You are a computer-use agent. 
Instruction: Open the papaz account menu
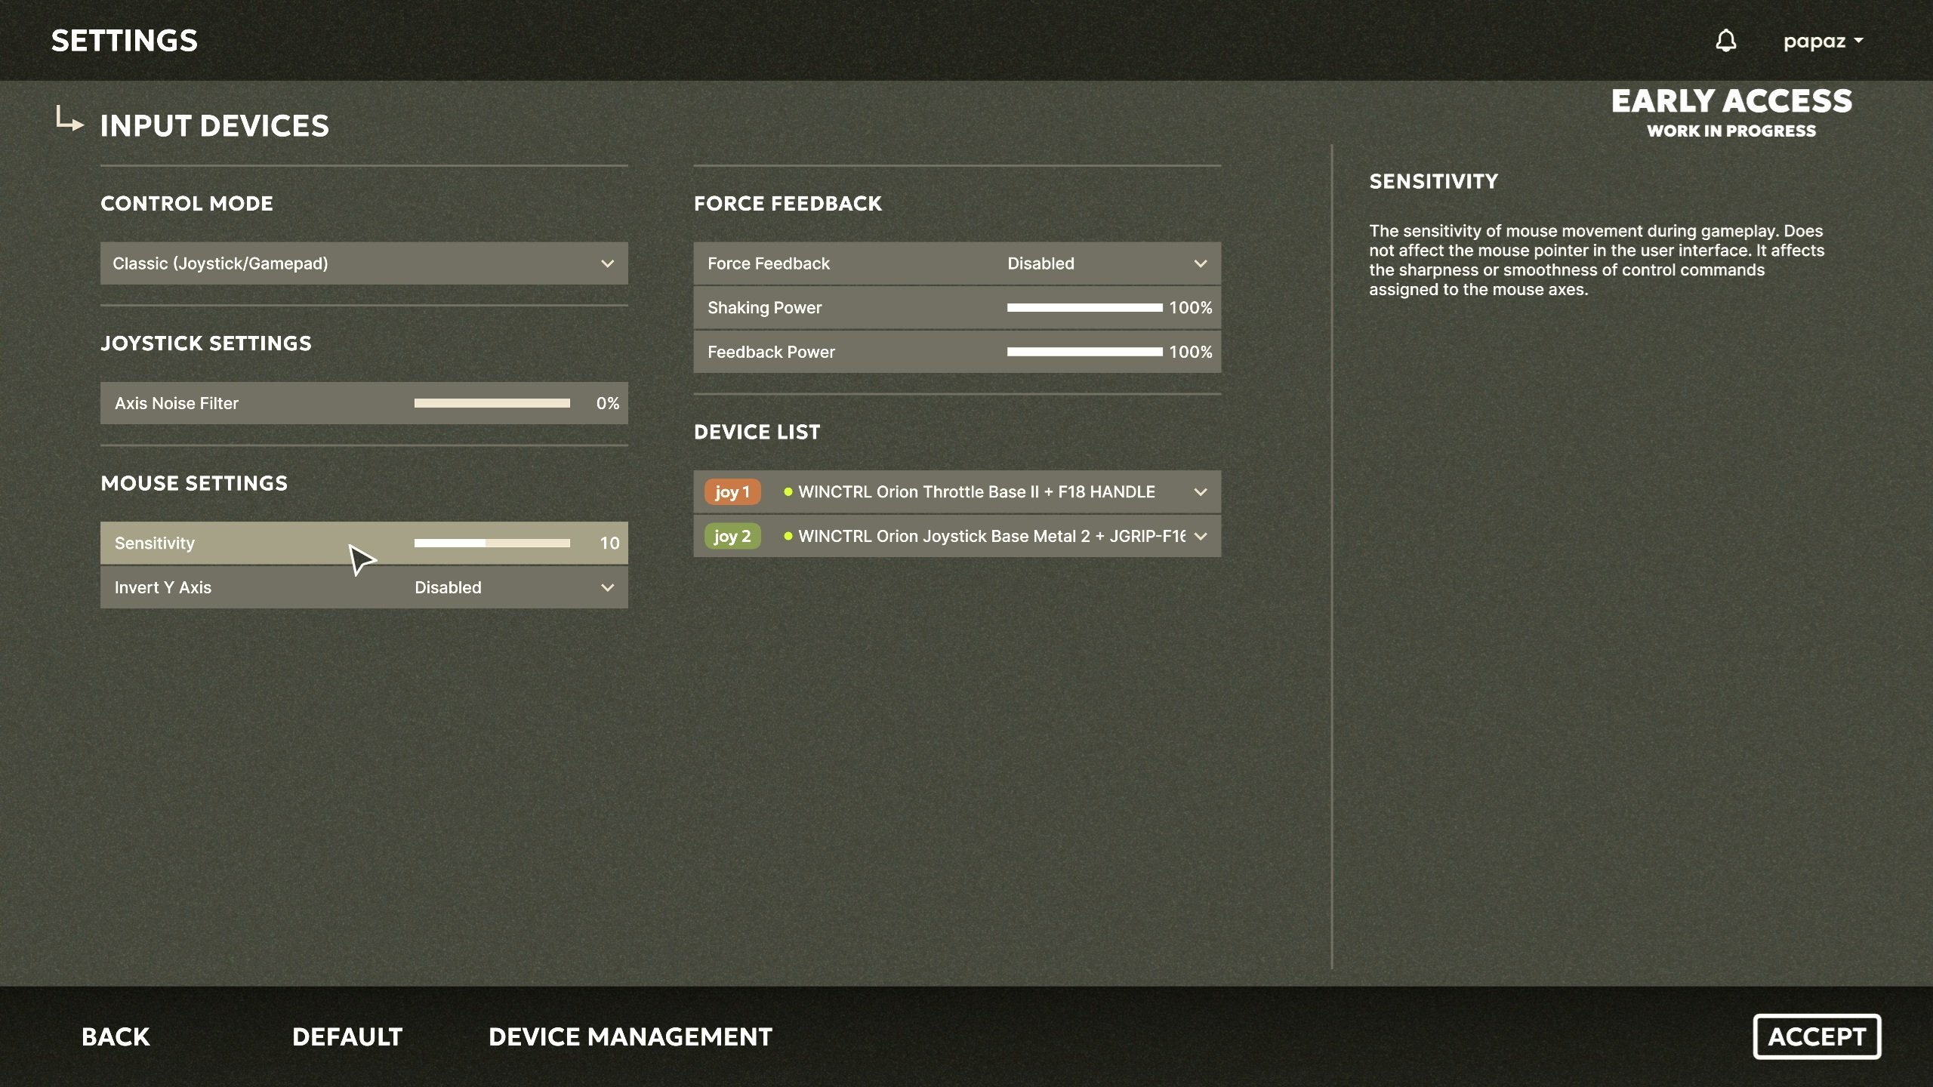click(x=1823, y=41)
